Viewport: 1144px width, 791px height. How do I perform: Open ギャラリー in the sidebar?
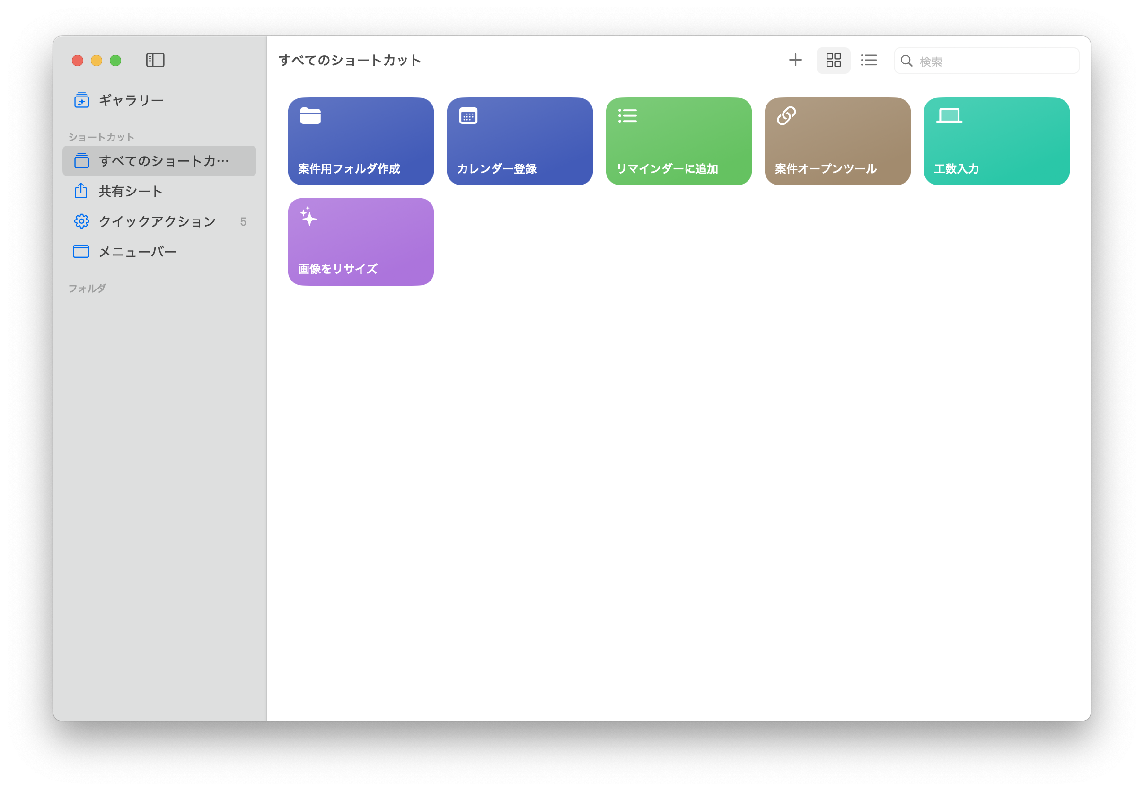click(x=158, y=100)
